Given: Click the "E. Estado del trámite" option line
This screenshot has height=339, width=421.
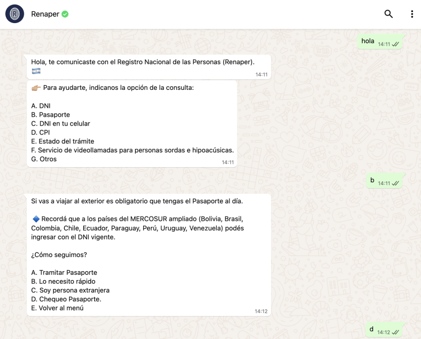Looking at the screenshot, I should coord(63,141).
